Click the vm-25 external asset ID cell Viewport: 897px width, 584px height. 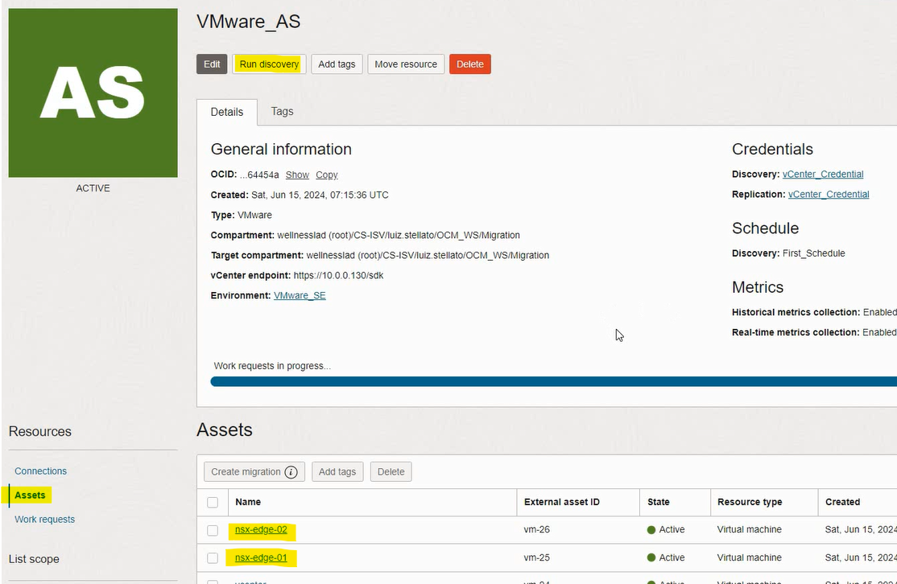(536, 557)
